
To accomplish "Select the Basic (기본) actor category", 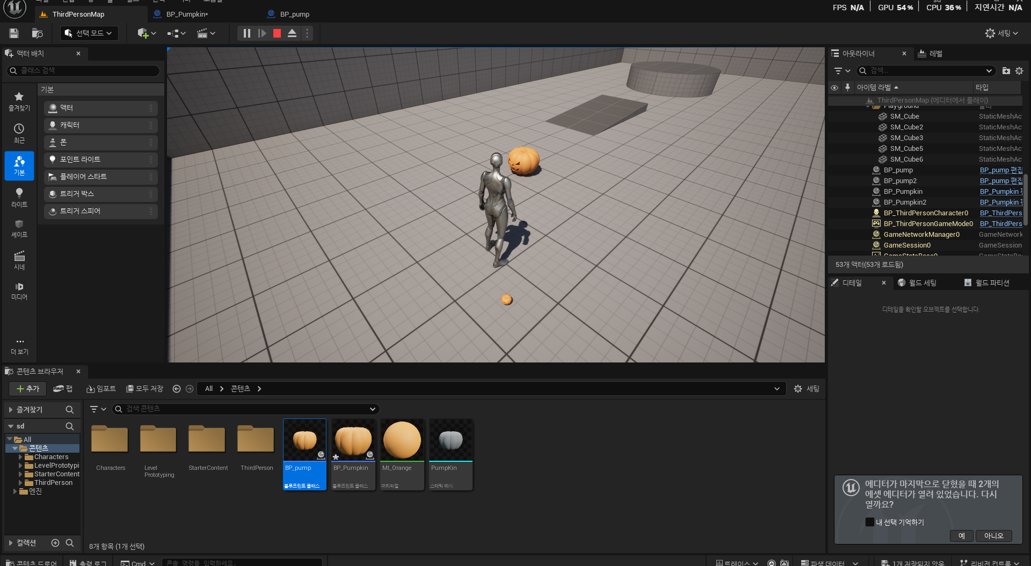I will pos(19,166).
